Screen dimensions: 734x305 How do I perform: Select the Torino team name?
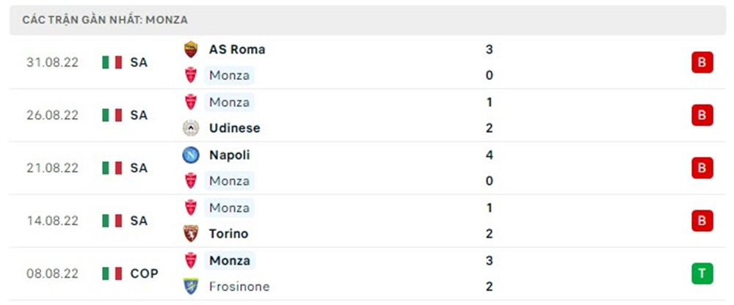(228, 234)
